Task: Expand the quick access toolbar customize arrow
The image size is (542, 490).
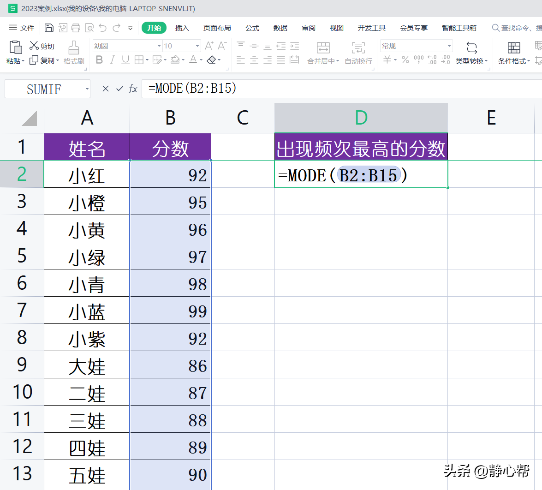Action: [x=131, y=28]
